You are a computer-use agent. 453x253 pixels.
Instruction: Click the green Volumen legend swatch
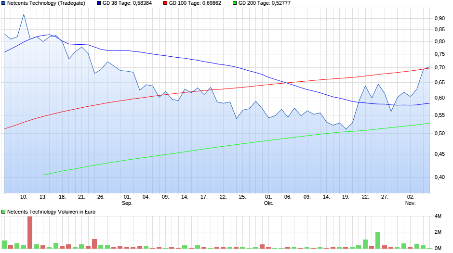(3, 212)
